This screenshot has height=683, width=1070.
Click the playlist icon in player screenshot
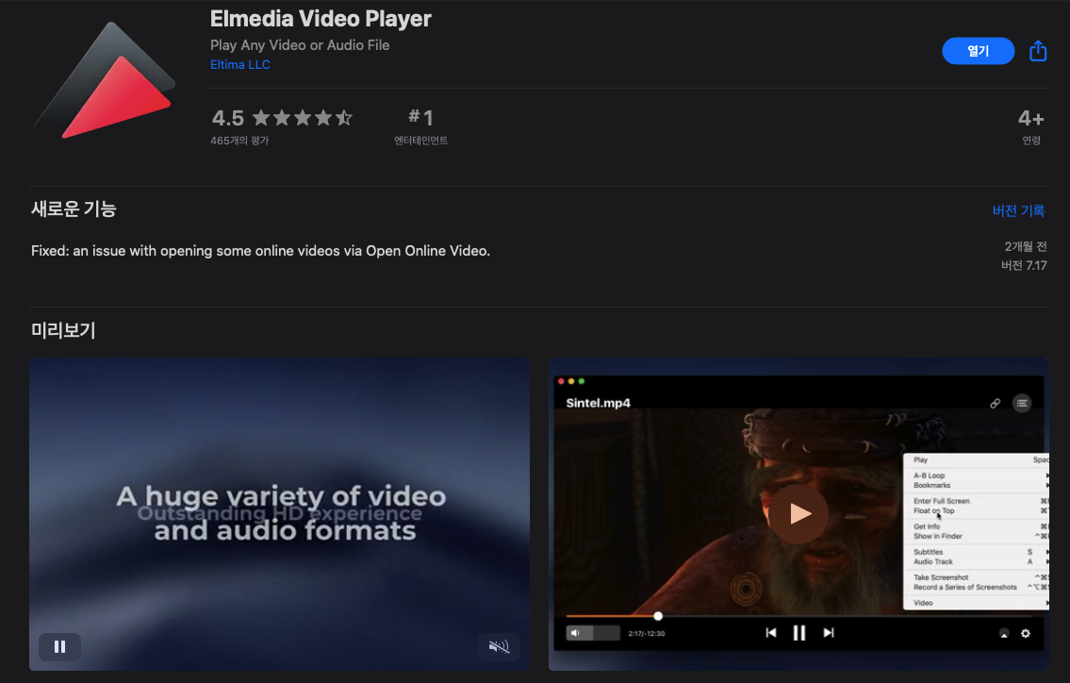[x=1022, y=404]
